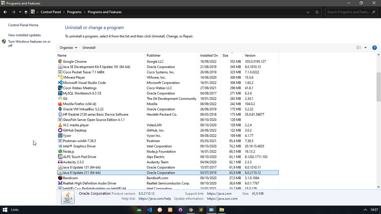
Task: Open Sublime Text from the taskbar
Action: click(201, 210)
